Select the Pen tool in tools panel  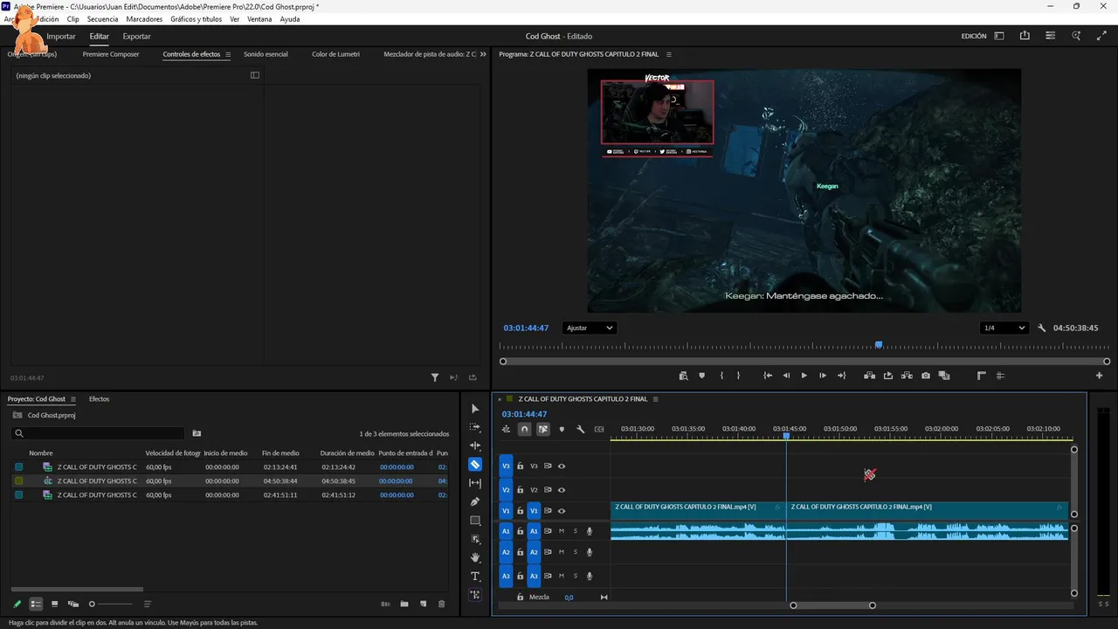475,501
